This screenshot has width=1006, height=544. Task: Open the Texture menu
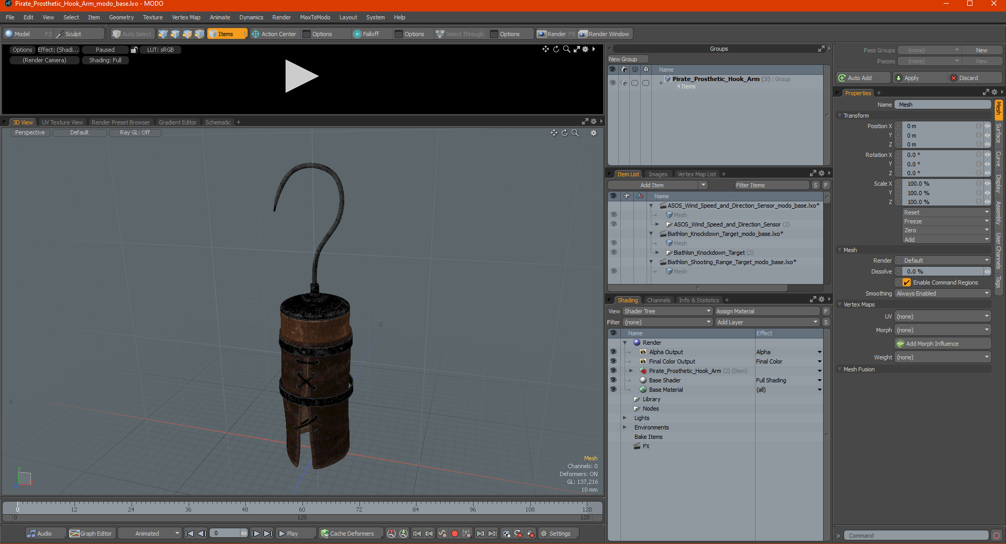[x=152, y=17]
